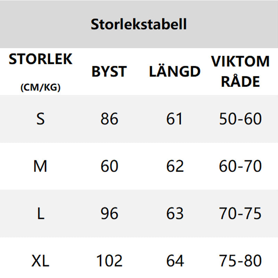Click the STORLEK column header
Viewport: 278px width, 278px height.
(41, 59)
